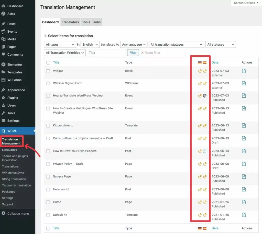Viewport: 262px width, 234px height.
Task: Check the box for Webinar Signup Form
Action: [x=48, y=83]
